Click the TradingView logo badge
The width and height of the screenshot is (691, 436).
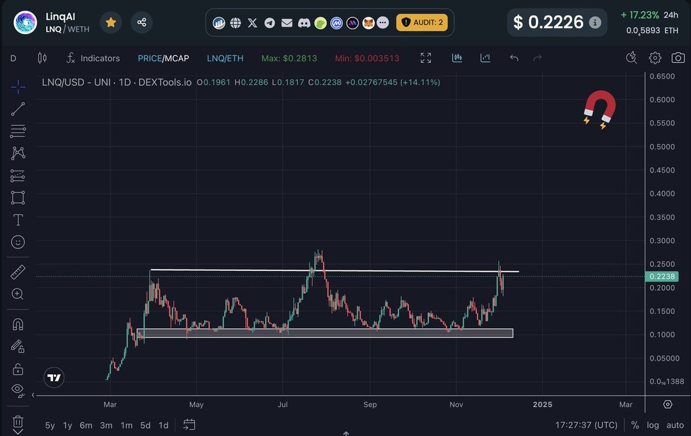point(54,377)
